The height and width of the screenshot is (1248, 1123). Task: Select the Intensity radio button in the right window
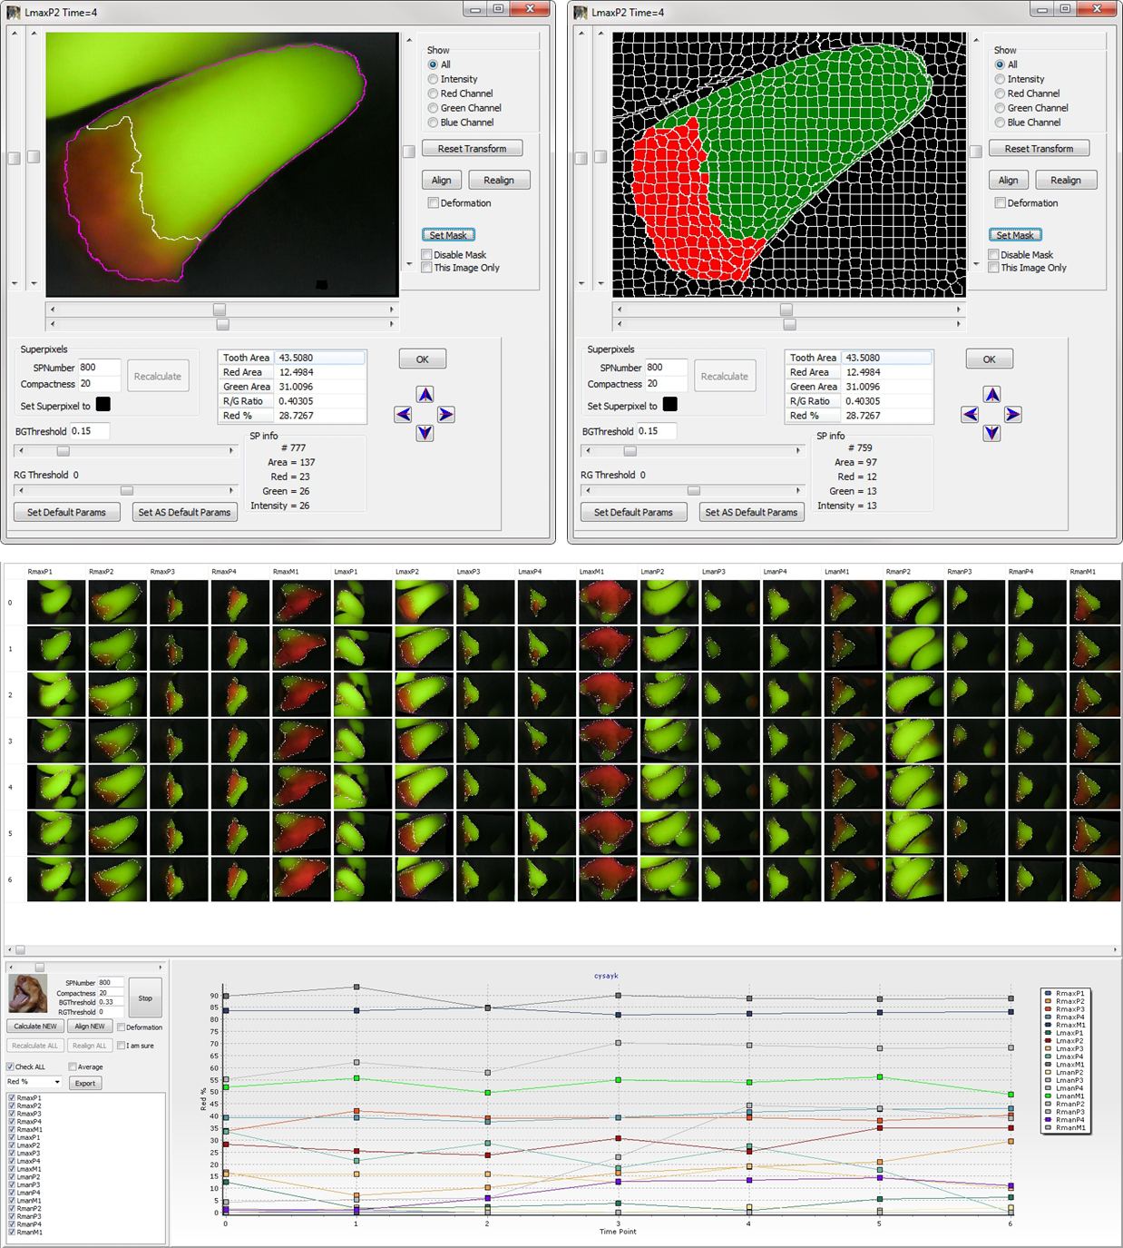click(x=1000, y=79)
